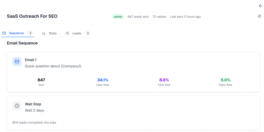264x132 pixels.
Task: Click the 847 leads sent text
Action: (138, 17)
